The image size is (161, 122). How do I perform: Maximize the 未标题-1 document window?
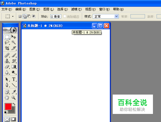tap(100, 26)
